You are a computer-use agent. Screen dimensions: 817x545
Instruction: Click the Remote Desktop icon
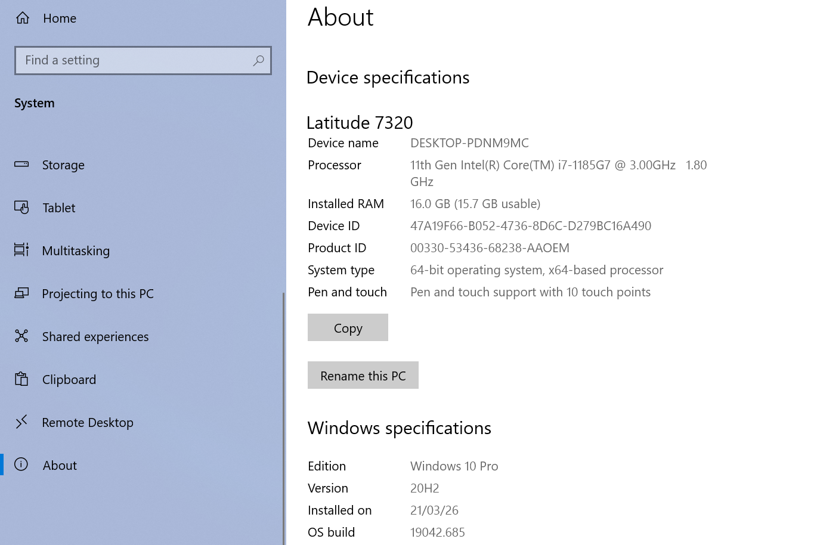pos(21,422)
